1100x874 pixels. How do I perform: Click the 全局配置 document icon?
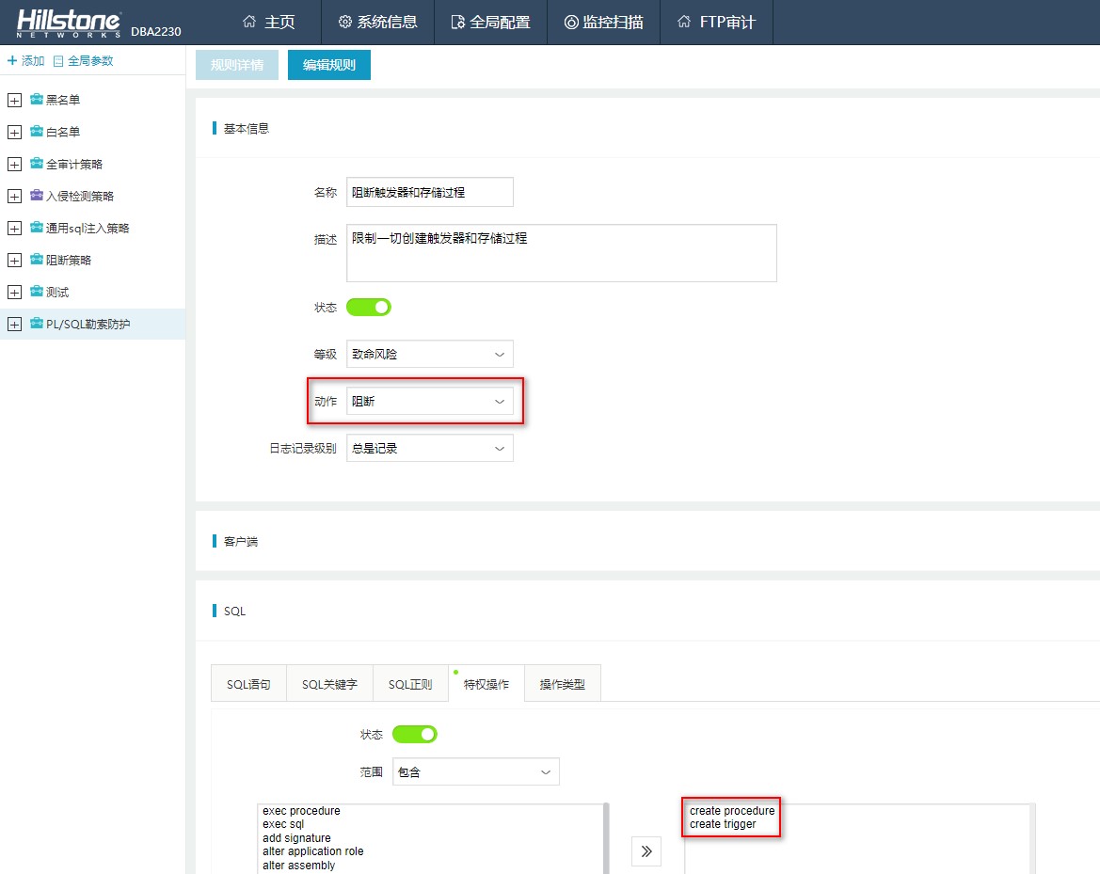pos(457,22)
